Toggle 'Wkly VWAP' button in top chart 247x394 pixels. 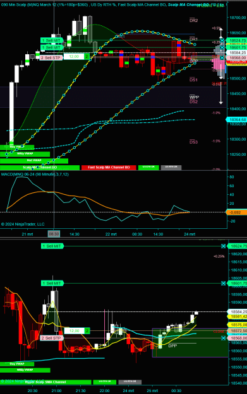point(25,154)
